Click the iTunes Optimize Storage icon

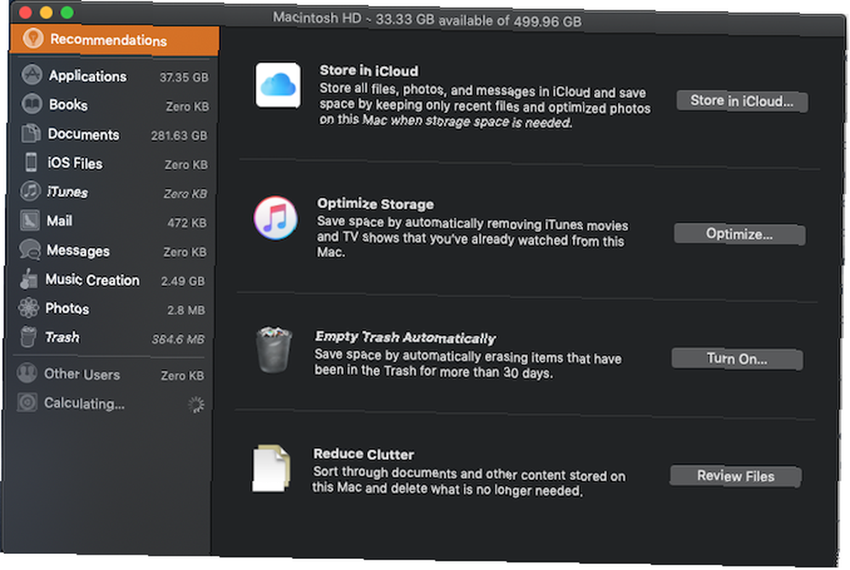click(x=275, y=217)
